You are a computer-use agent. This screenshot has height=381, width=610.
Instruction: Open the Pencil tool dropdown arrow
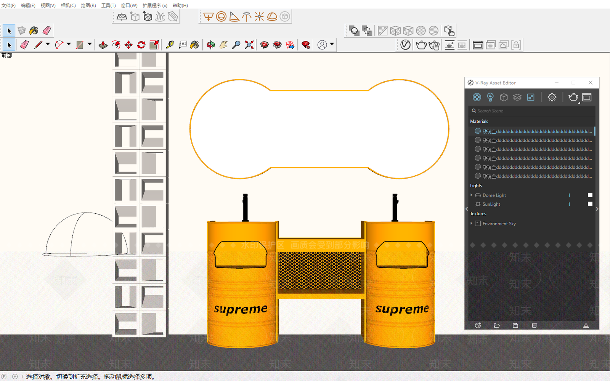click(48, 45)
